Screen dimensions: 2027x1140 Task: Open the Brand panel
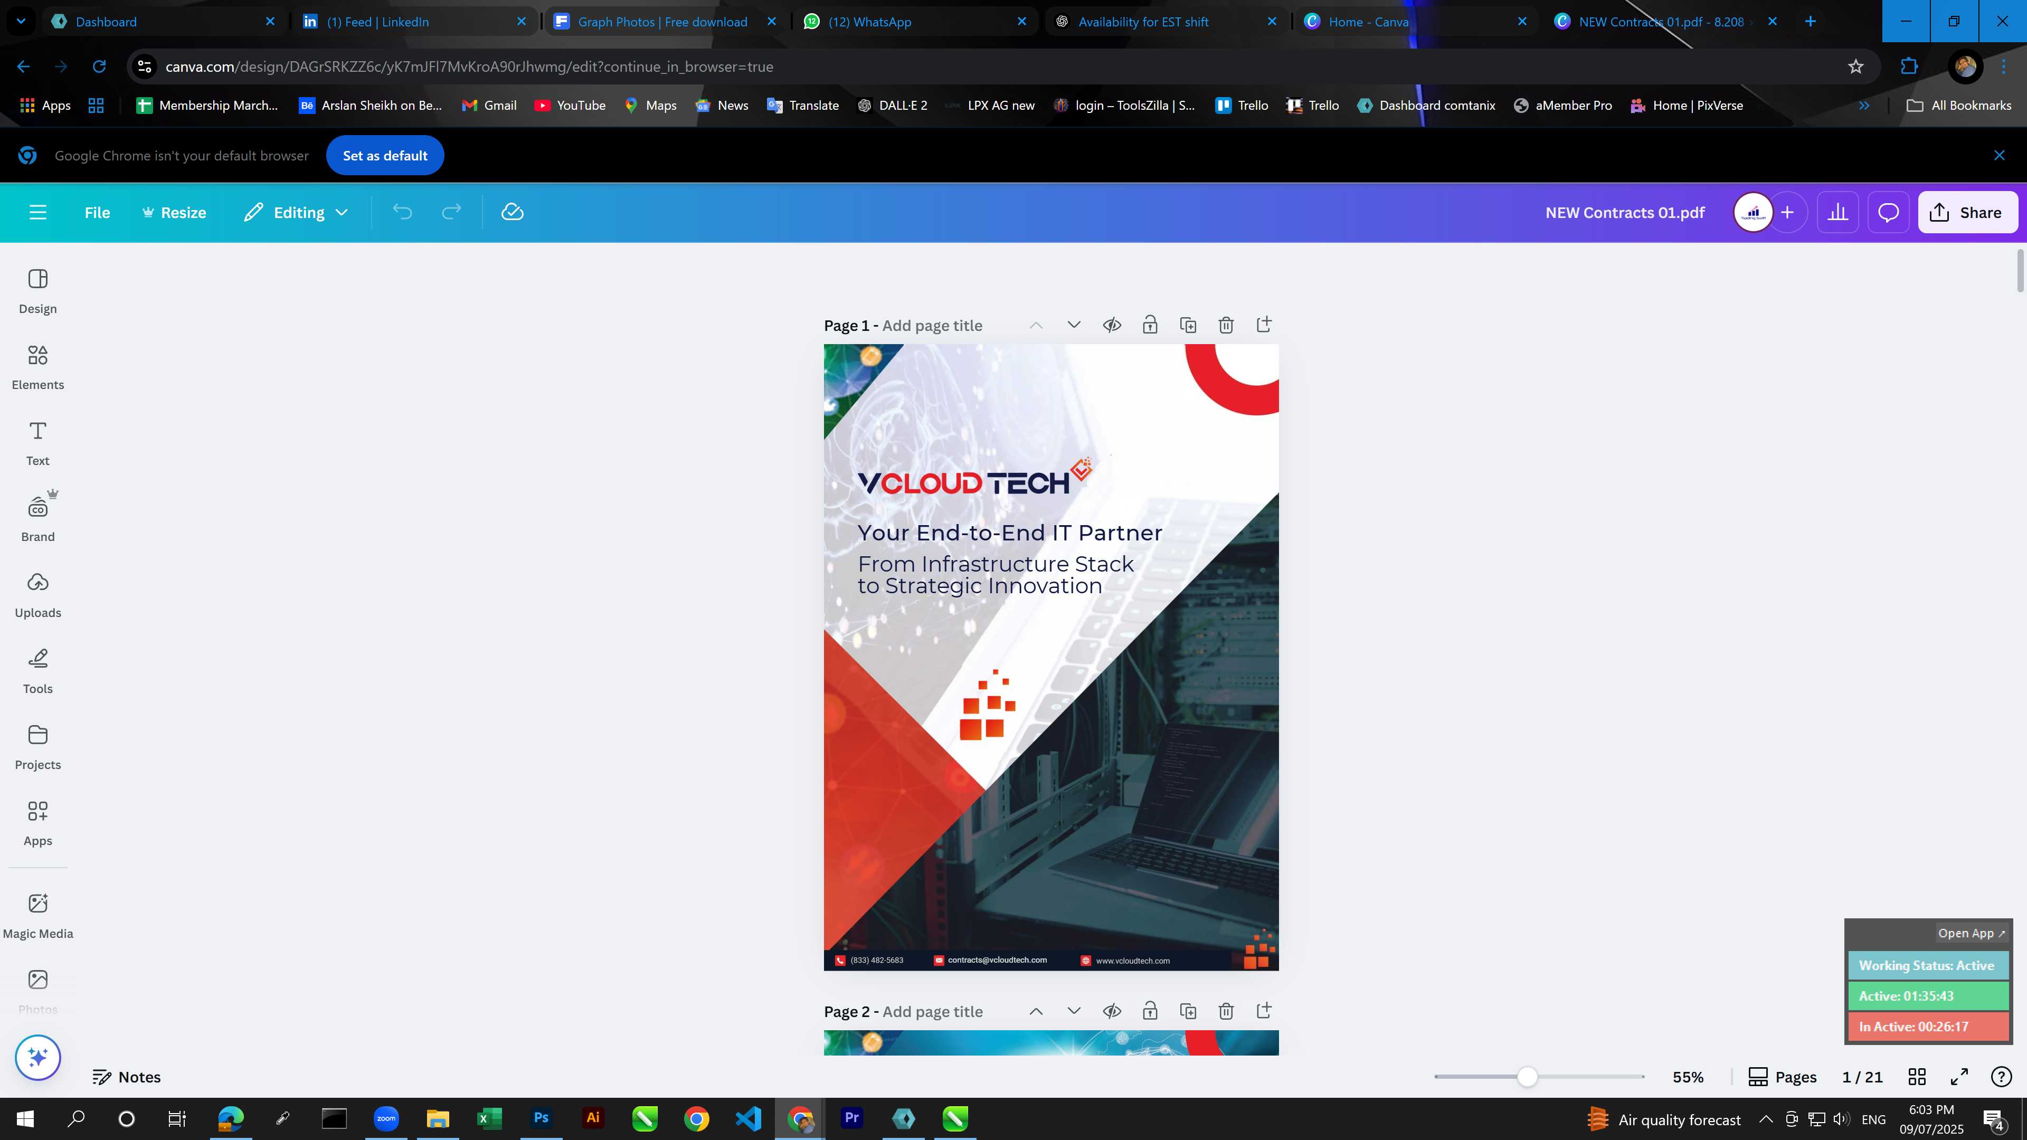[38, 519]
